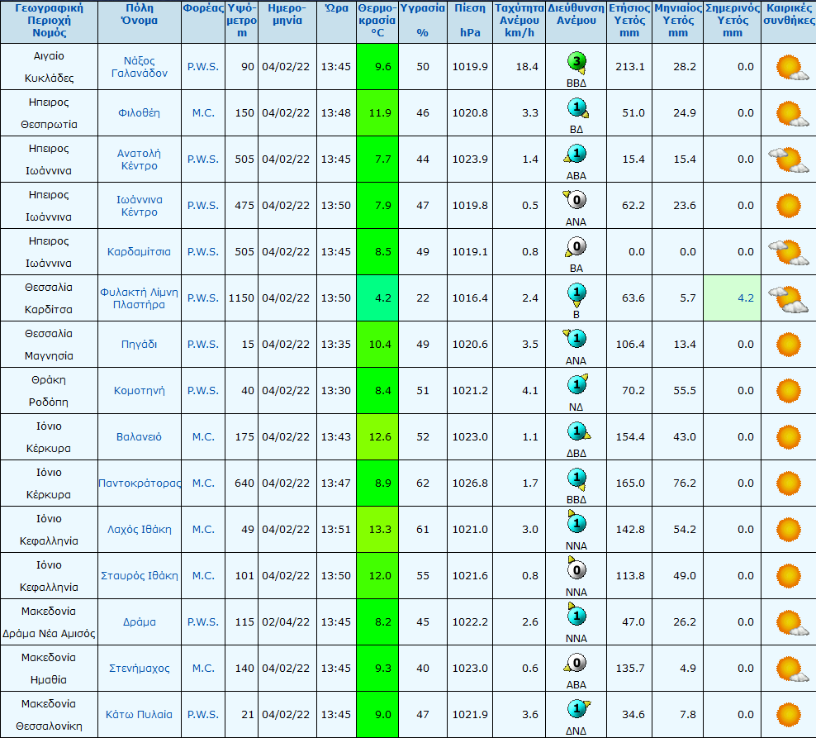
Task: Open the Νάξος Γαλανάδον station link
Action: pos(140,67)
